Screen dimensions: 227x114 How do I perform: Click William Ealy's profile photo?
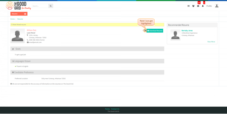click(x=18, y=36)
